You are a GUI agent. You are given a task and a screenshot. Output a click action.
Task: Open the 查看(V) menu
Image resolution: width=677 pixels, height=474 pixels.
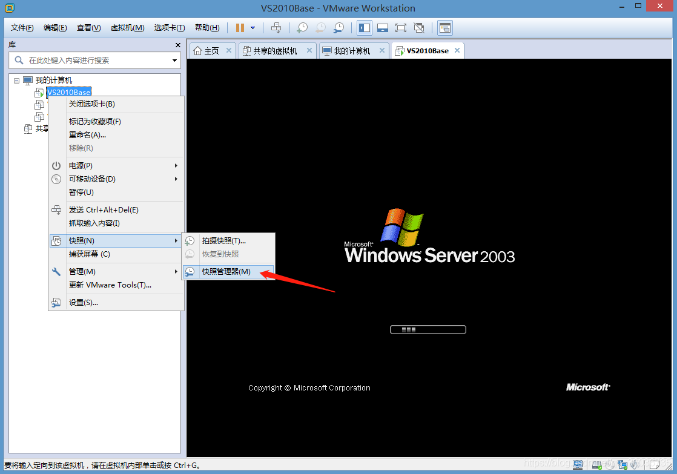[x=88, y=28]
